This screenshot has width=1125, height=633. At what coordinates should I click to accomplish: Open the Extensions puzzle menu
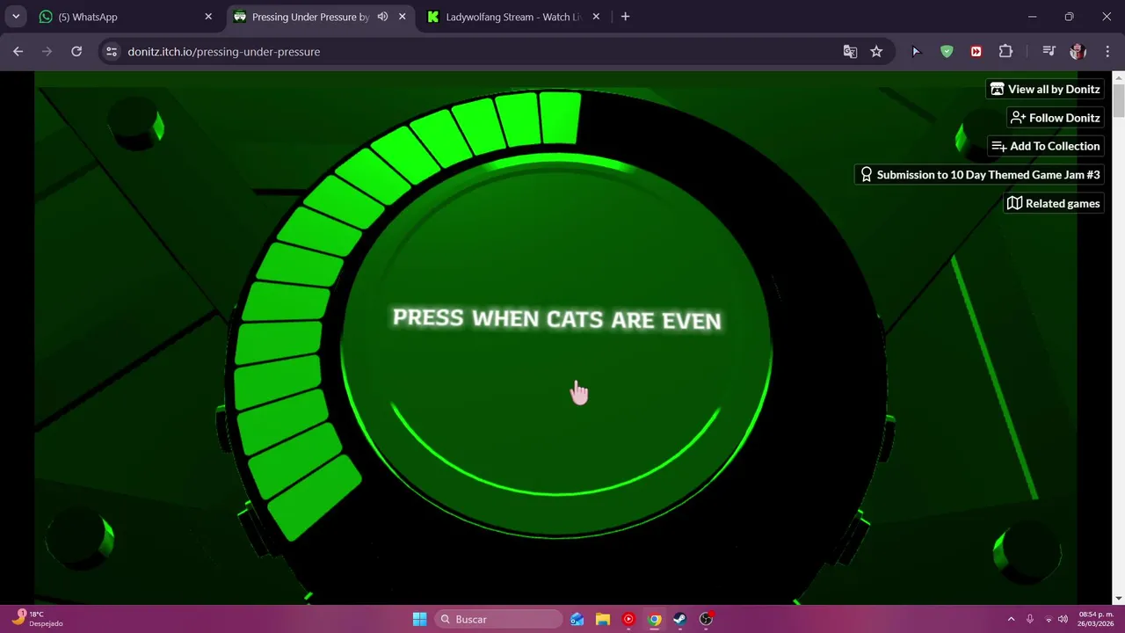point(1005,52)
